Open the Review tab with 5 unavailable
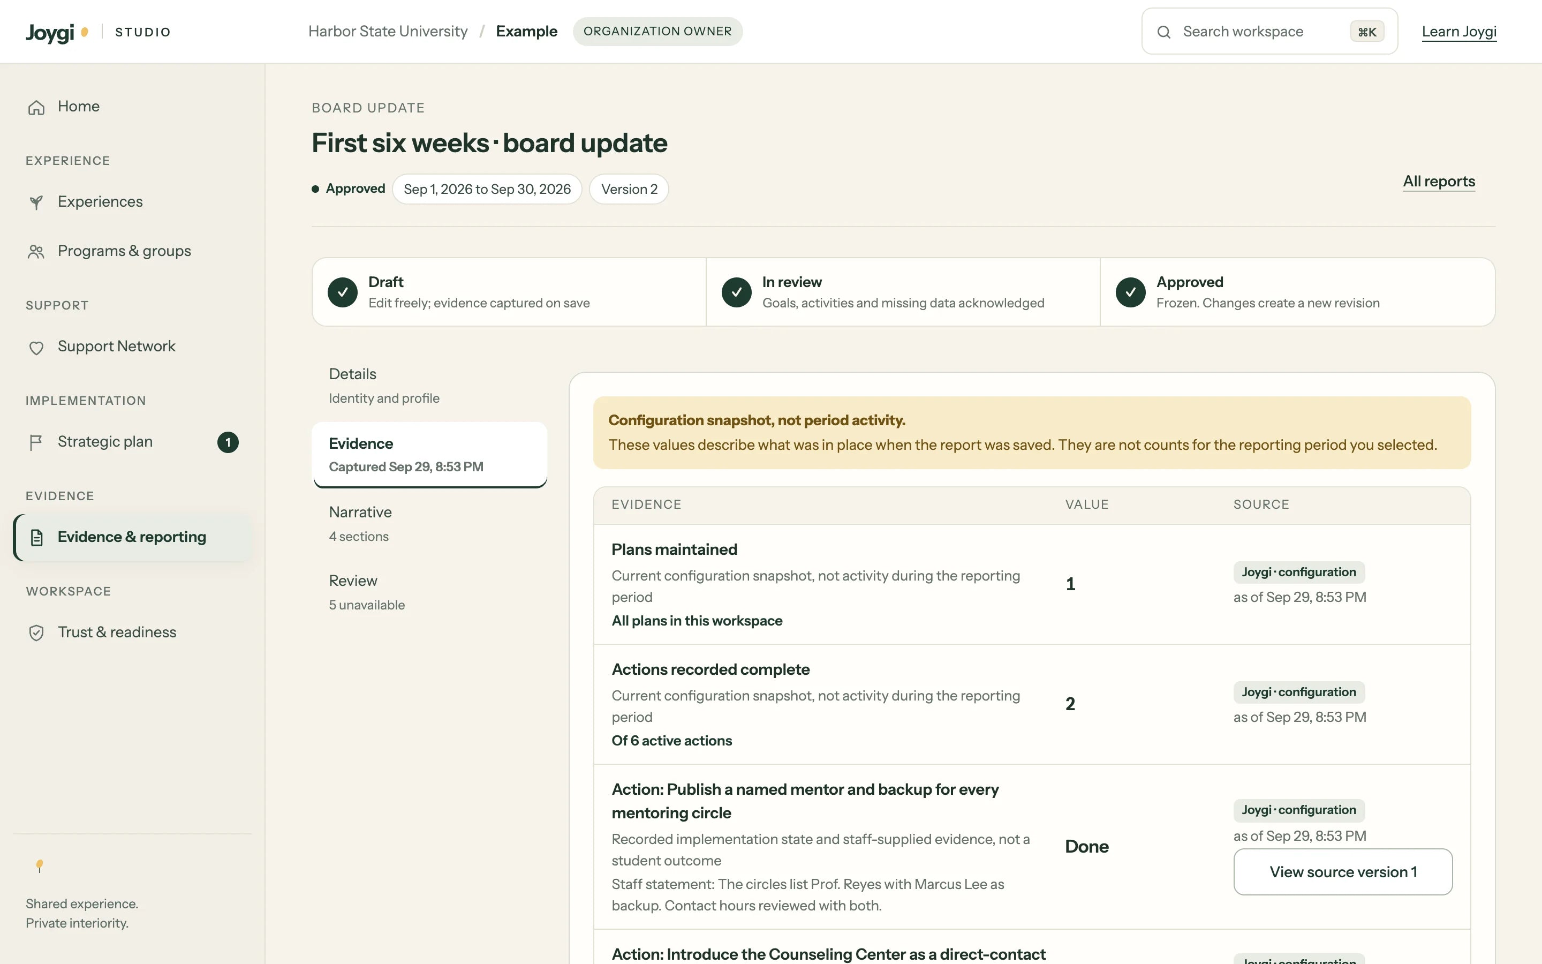The width and height of the screenshot is (1542, 964). (429, 592)
